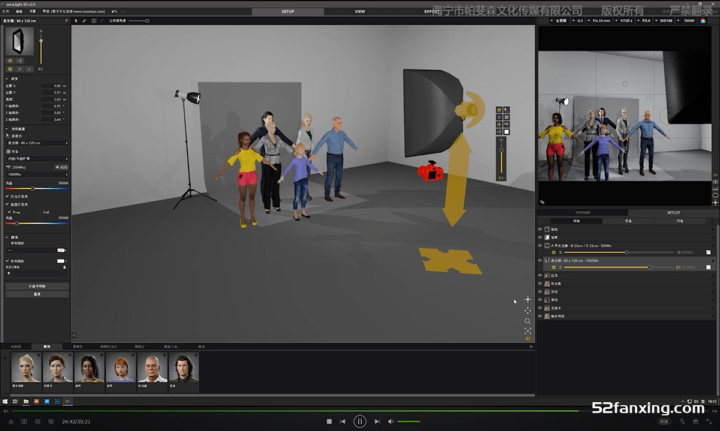Click the yellow move-position icon under softbox thumbnail

tap(10, 61)
